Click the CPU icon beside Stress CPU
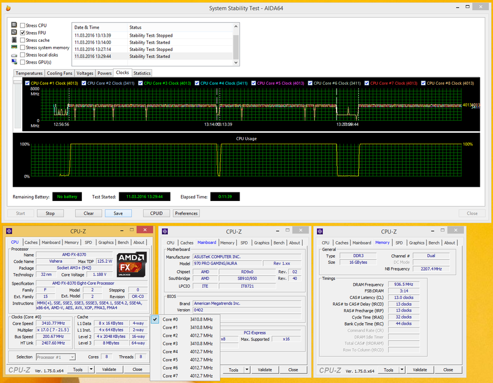 pyautogui.click(x=14, y=25)
